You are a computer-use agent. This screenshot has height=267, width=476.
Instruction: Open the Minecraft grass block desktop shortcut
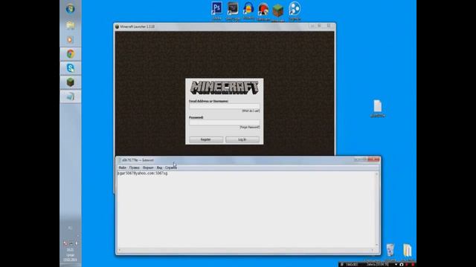[x=277, y=10]
